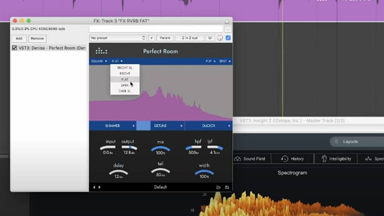Click the CPU usage text
The width and height of the screenshot is (384, 216).
(39, 29)
